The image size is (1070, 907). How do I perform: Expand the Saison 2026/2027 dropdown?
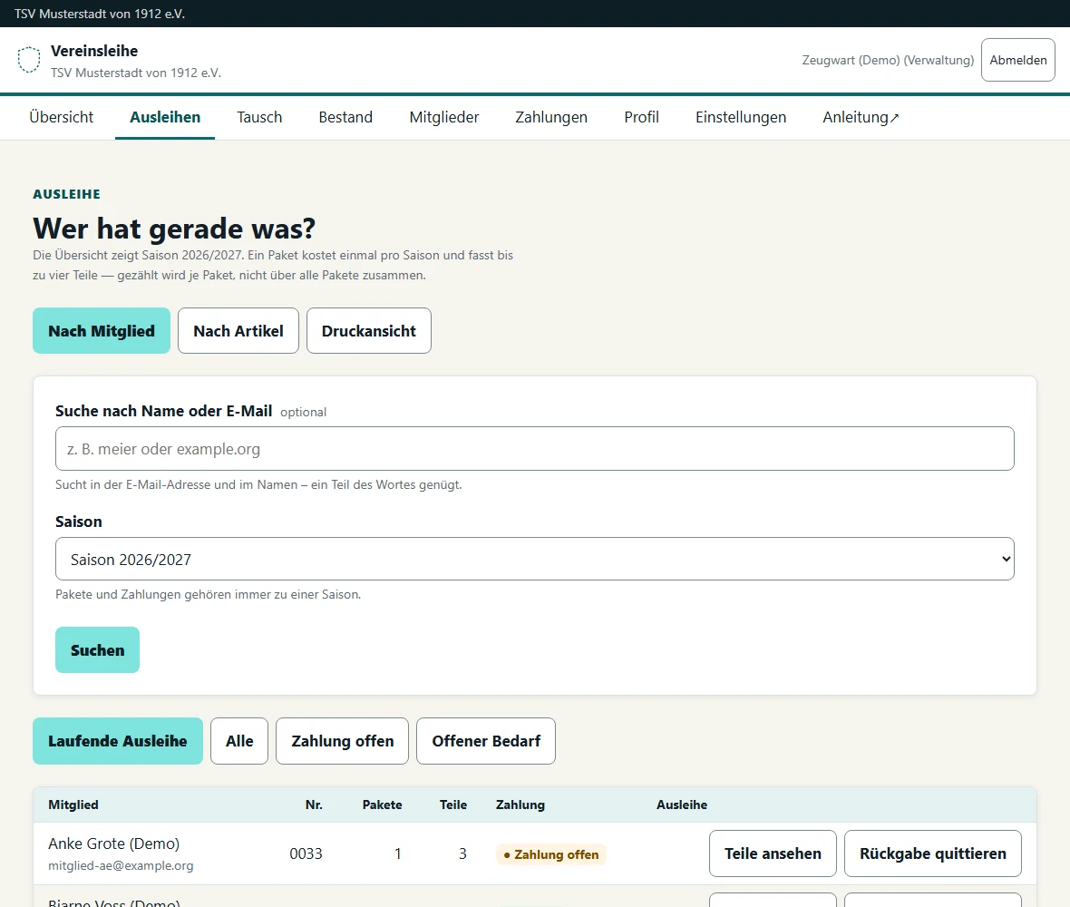click(534, 559)
